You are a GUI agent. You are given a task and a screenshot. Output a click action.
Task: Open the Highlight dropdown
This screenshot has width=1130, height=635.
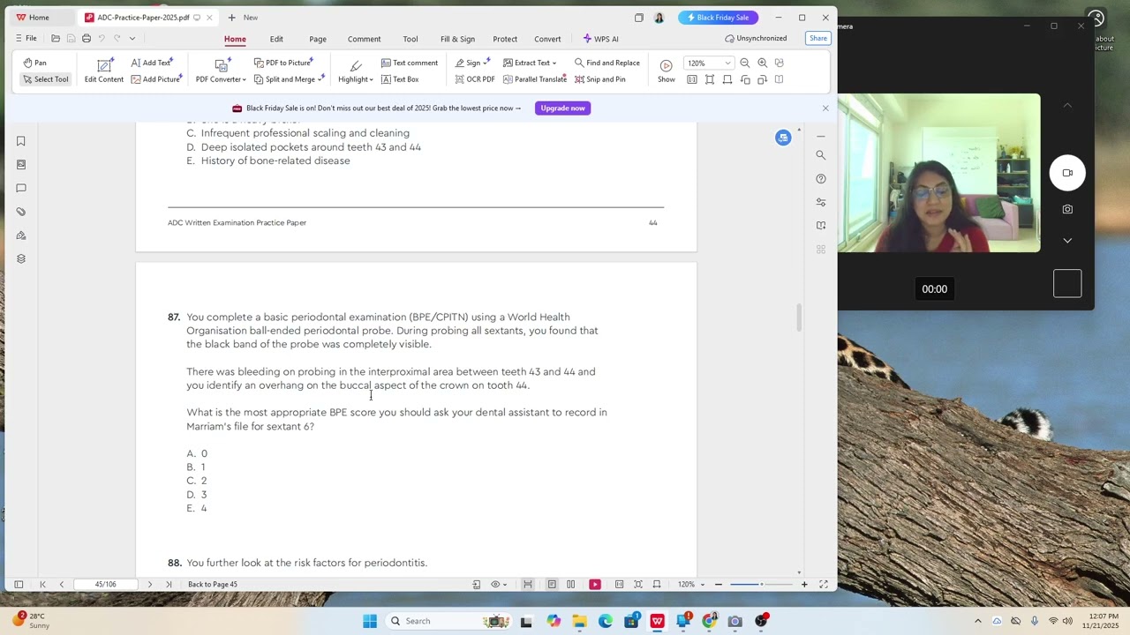pos(356,71)
